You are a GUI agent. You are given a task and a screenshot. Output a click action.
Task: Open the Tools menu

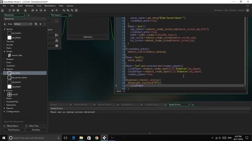pos(39,6)
